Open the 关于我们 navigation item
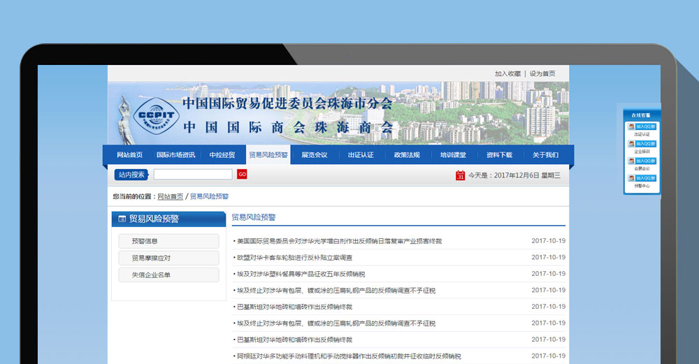699x364 pixels. pos(545,155)
